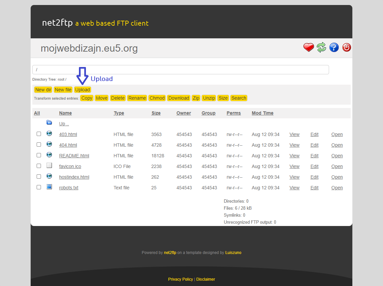The height and width of the screenshot is (286, 383).
Task: Open the Privacy Policy link
Action: [x=180, y=279]
